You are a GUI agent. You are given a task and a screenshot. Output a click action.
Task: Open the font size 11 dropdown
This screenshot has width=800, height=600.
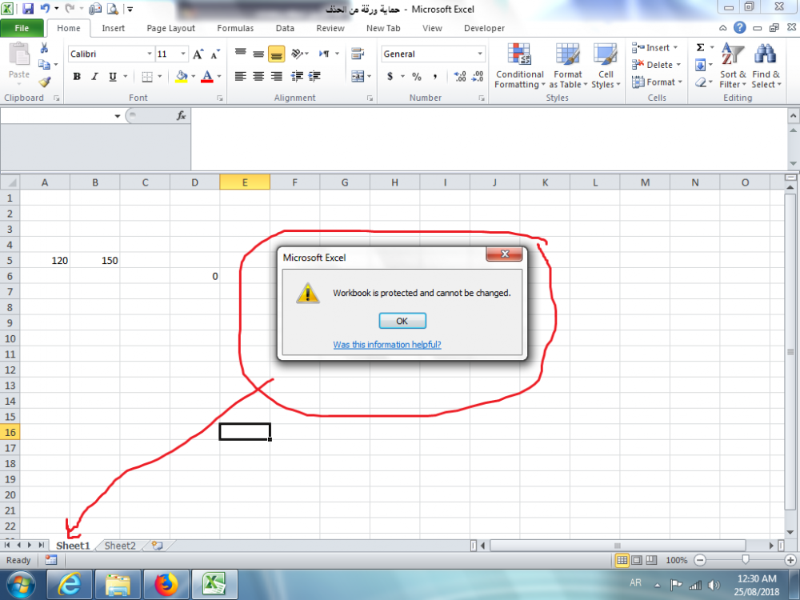coord(183,54)
